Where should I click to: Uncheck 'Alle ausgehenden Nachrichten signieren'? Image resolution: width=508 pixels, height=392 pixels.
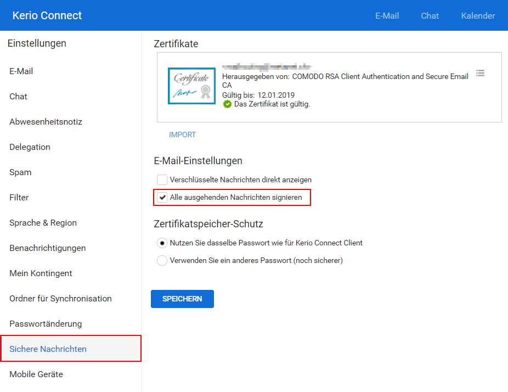click(162, 198)
